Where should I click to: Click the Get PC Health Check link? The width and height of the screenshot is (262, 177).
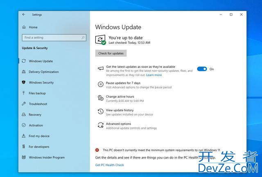[x=109, y=165]
